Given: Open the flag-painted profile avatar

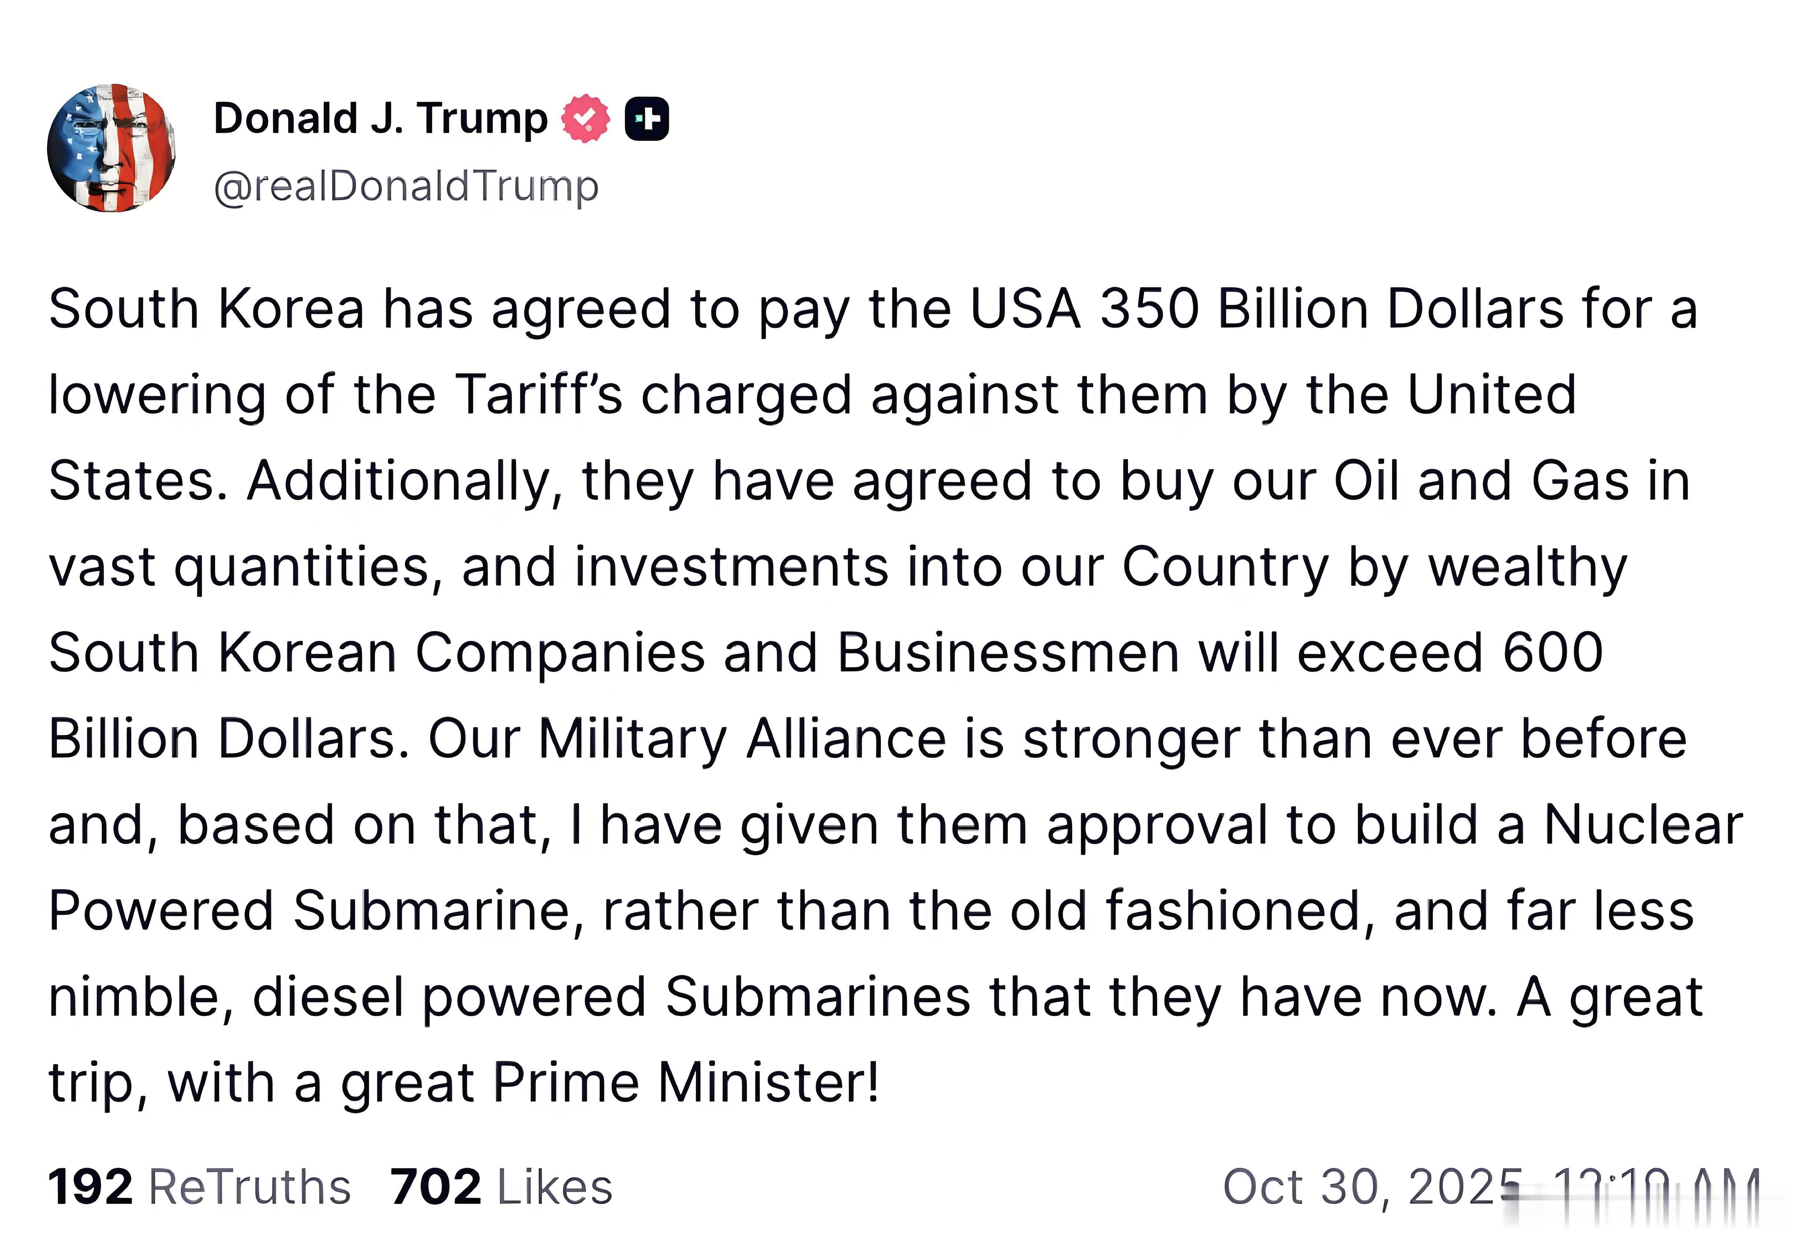Looking at the screenshot, I should click(x=112, y=148).
